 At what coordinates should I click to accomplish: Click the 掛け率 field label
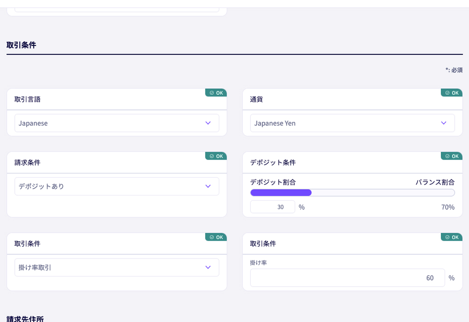click(258, 263)
